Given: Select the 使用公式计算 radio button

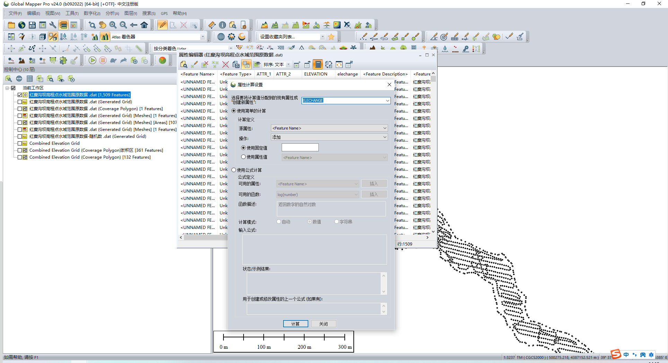Looking at the screenshot, I should 234,170.
